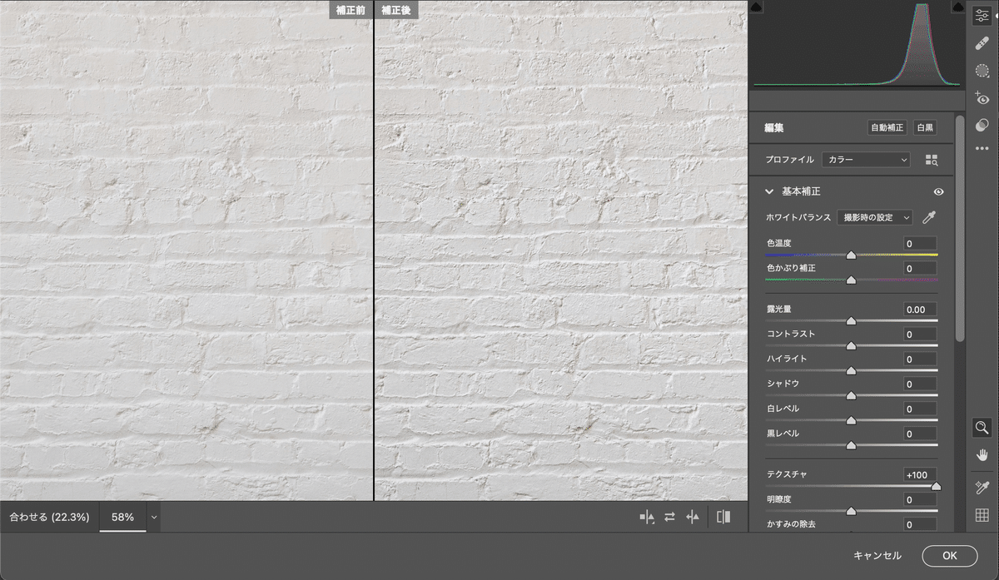Click the ハイライト slider handle
Image resolution: width=999 pixels, height=580 pixels.
coord(851,370)
